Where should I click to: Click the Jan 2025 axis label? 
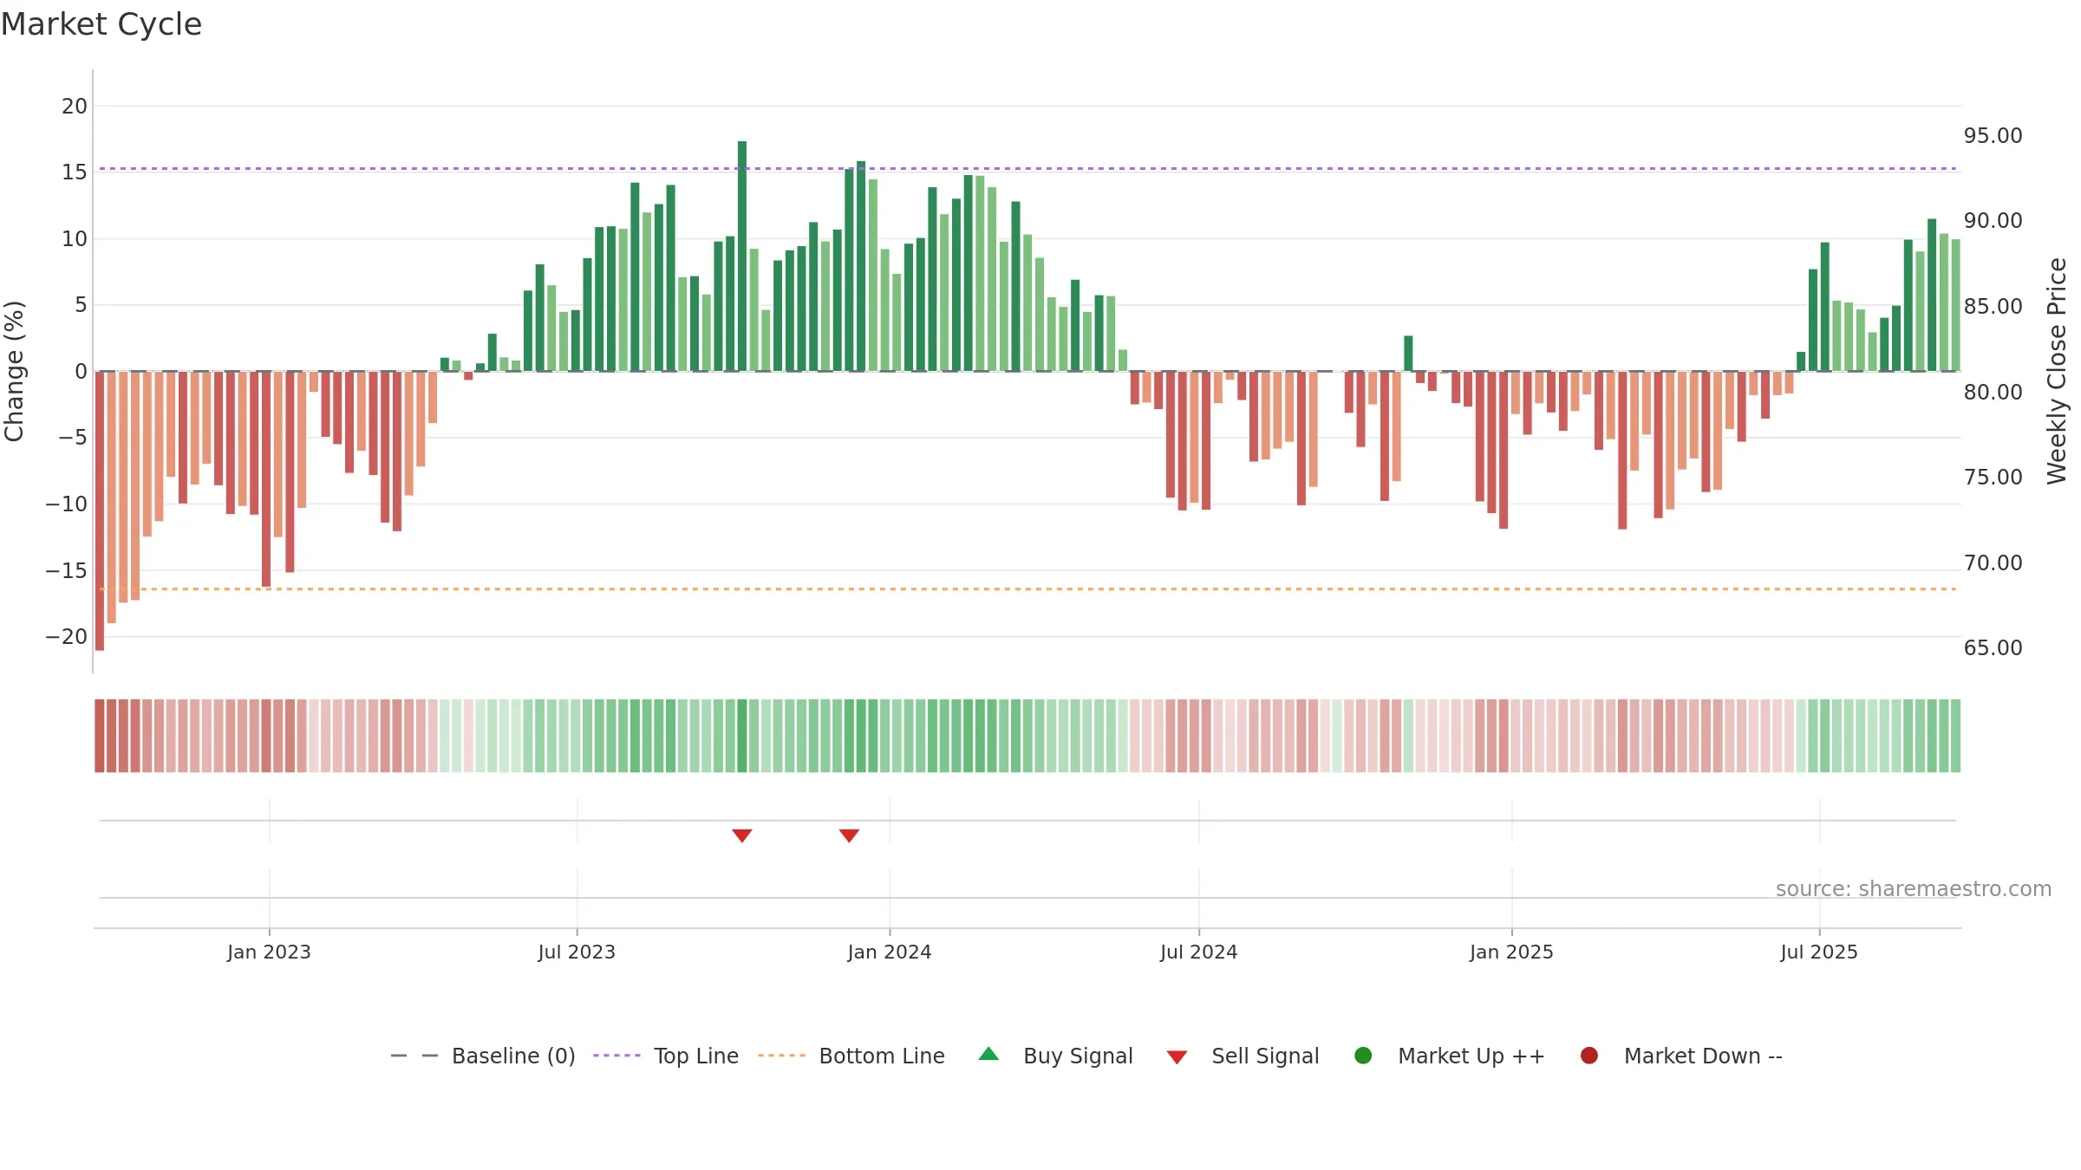point(1511,952)
